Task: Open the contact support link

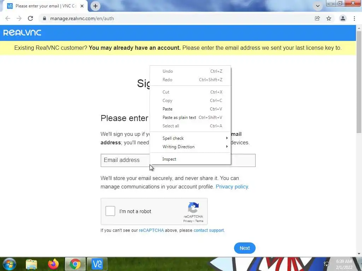Action: click(x=209, y=230)
